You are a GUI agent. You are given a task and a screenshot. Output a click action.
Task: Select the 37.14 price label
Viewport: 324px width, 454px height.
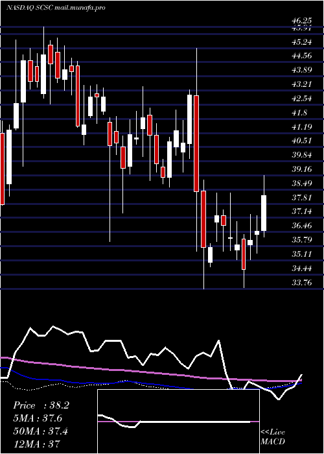[301, 211]
